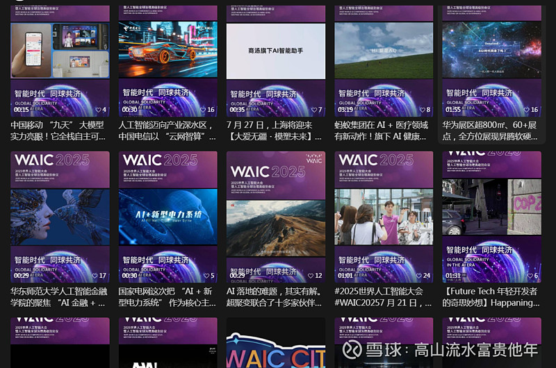This screenshot has width=556, height=368.
Task: Like the Future Tech video (heart 6)
Action: (x=530, y=276)
